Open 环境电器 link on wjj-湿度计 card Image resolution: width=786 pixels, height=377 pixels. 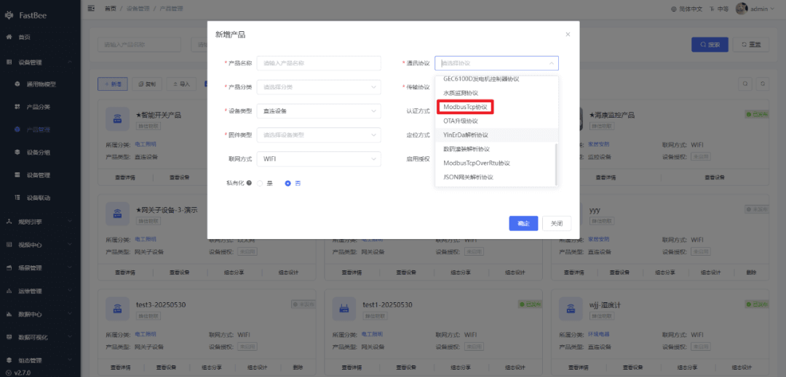[598, 334]
